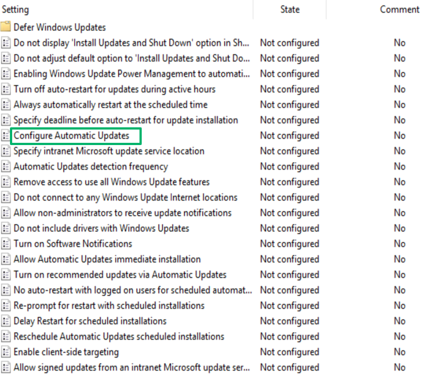Sort by the State column header
The image size is (429, 377).
(290, 9)
